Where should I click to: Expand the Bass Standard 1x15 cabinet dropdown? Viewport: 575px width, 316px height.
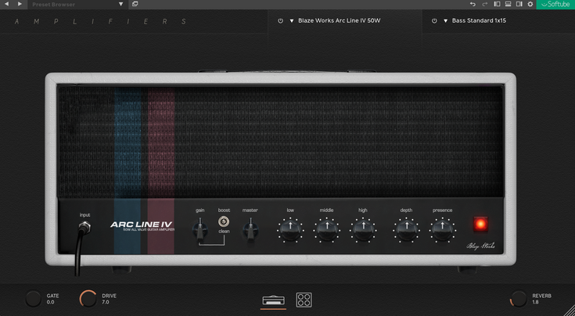point(446,21)
